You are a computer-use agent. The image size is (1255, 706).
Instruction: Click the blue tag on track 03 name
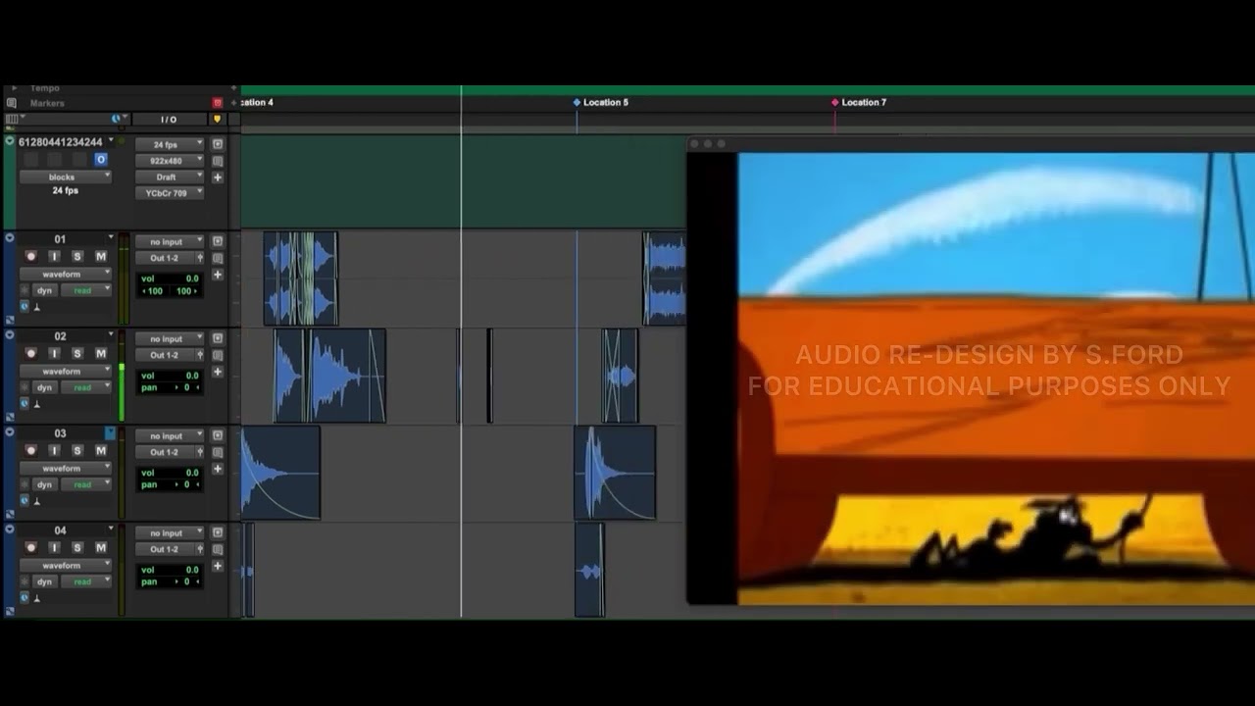tap(110, 432)
